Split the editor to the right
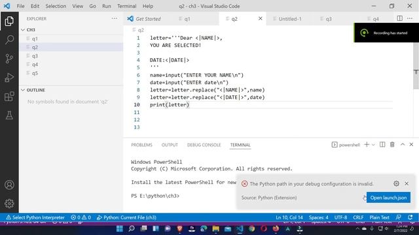The width and height of the screenshot is (419, 235). point(399,18)
